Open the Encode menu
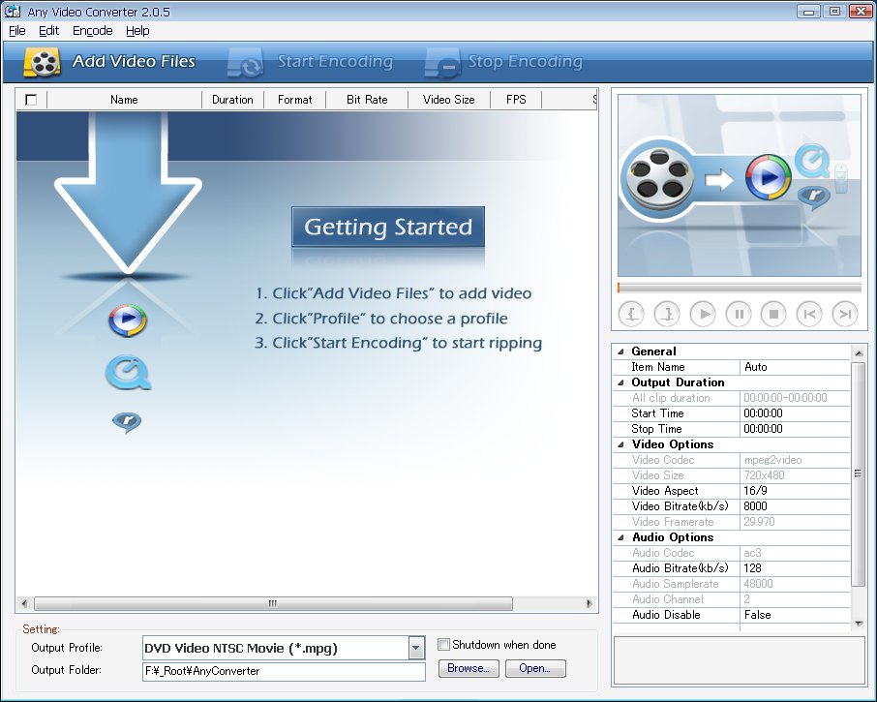Screen dimensions: 877x702 [92, 31]
